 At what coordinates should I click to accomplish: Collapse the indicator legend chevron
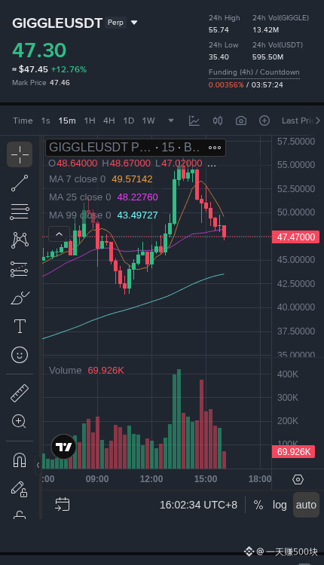(x=59, y=234)
